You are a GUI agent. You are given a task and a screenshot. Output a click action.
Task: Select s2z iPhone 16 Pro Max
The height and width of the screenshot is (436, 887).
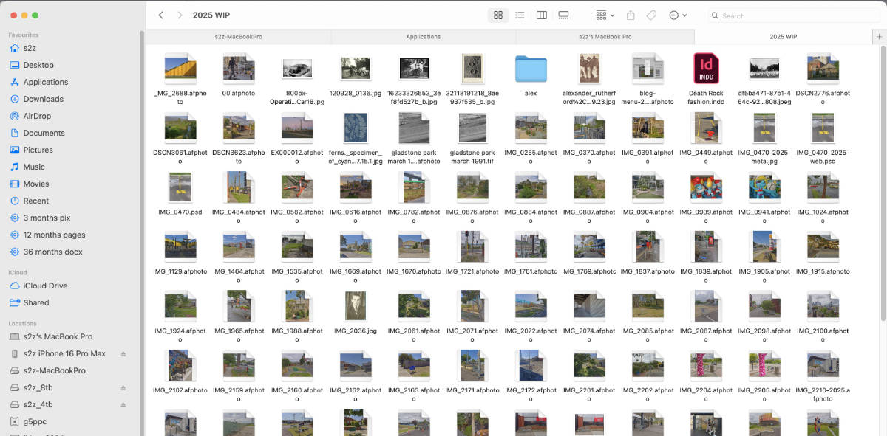[x=64, y=353]
